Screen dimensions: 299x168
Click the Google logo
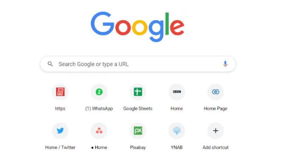(x=137, y=26)
